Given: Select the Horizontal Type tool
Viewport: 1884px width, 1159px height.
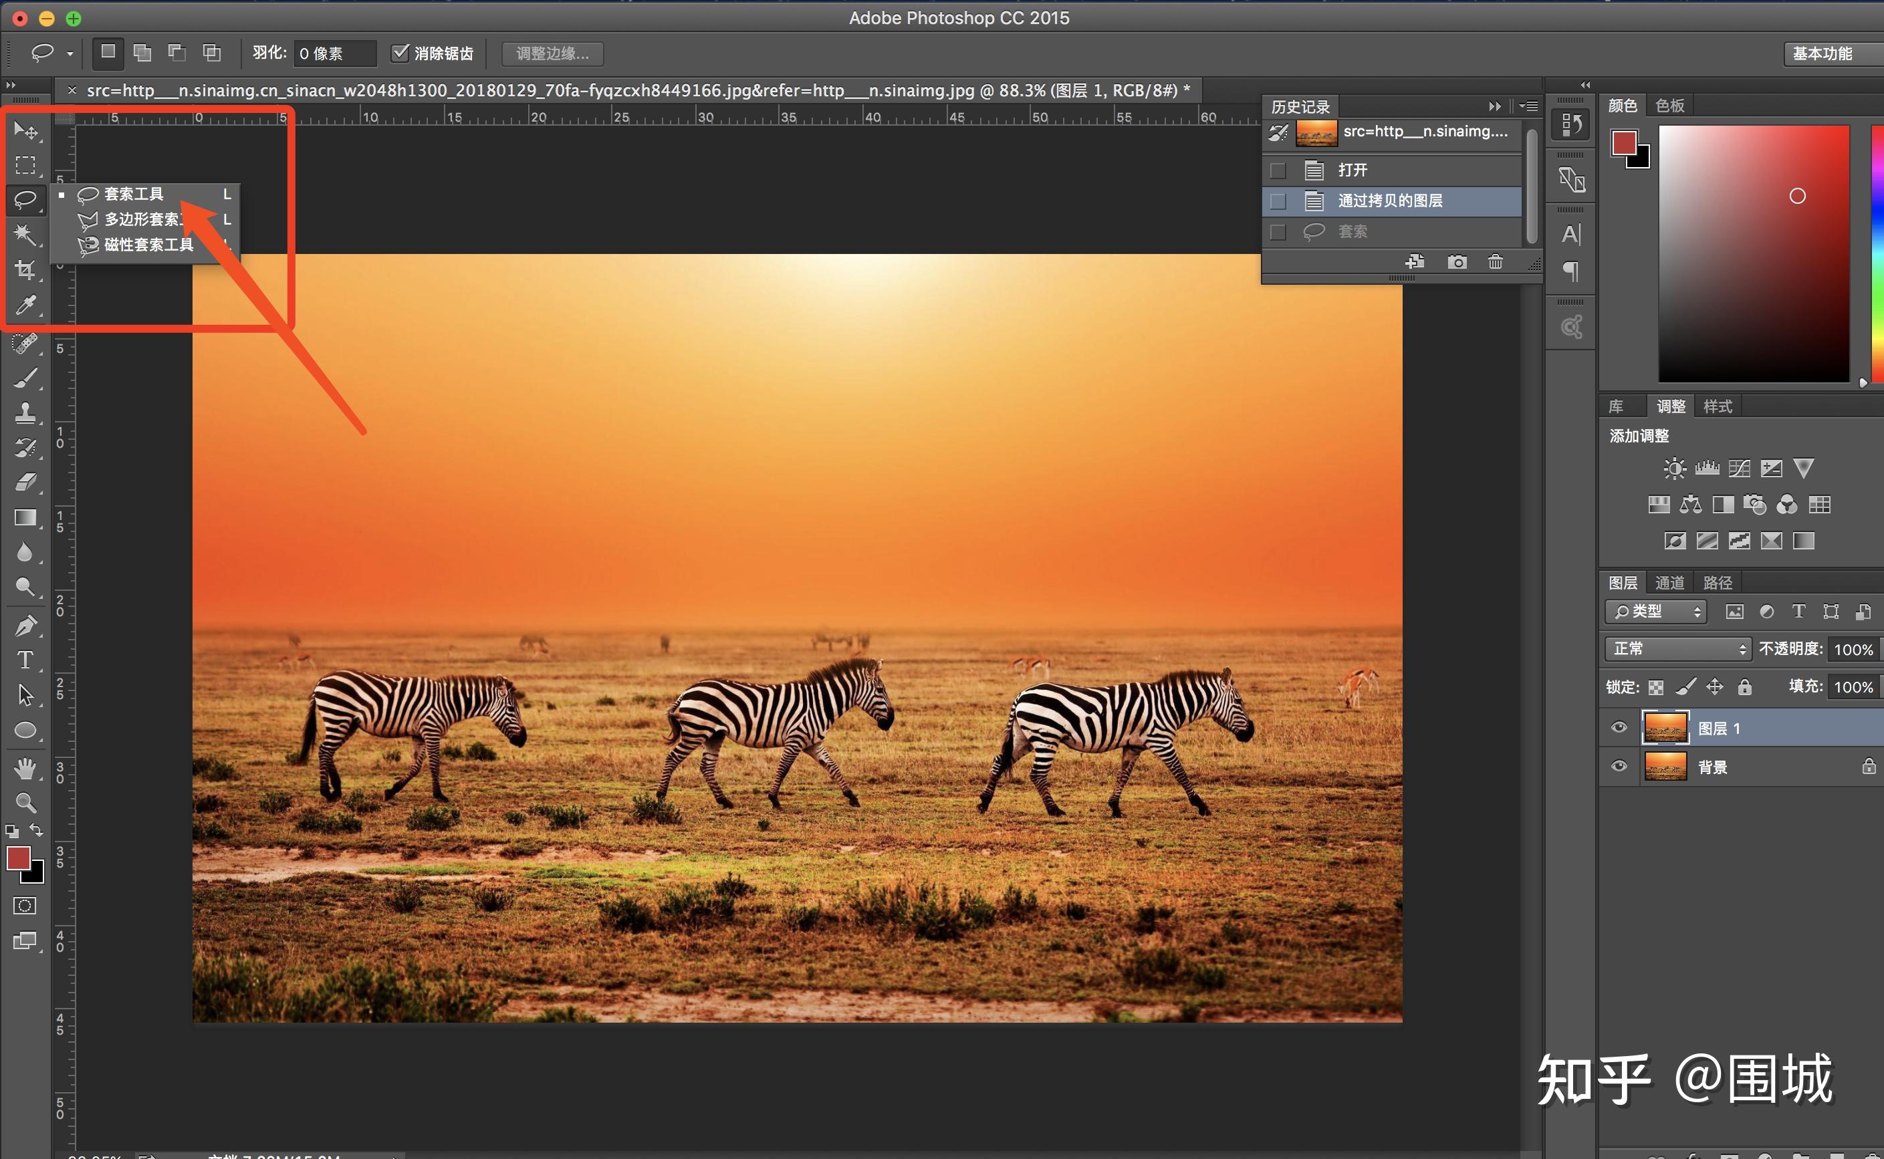Looking at the screenshot, I should pos(25,659).
